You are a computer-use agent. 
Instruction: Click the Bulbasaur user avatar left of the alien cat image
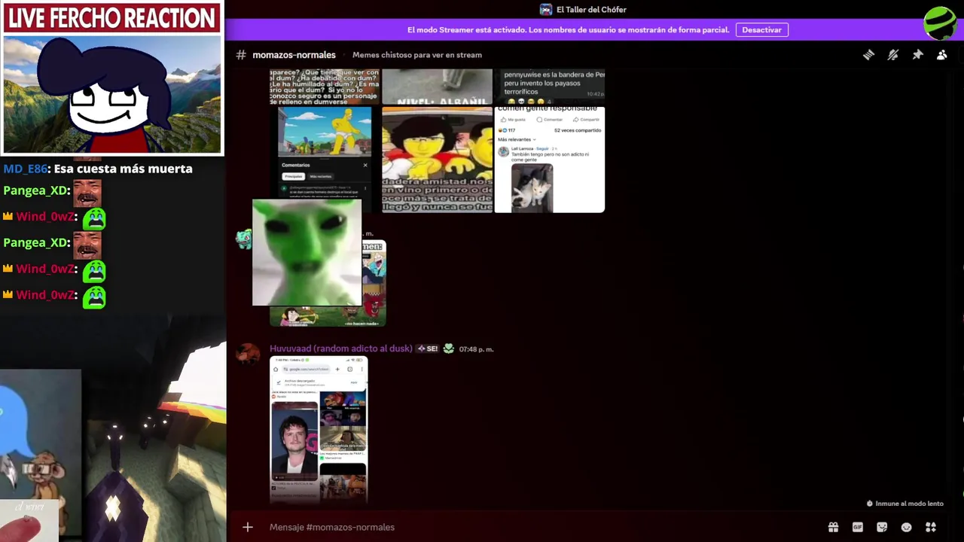point(243,240)
